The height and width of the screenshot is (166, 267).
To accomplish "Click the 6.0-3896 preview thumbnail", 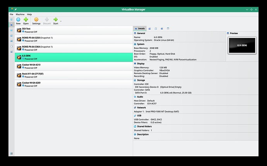I will point(242,46).
